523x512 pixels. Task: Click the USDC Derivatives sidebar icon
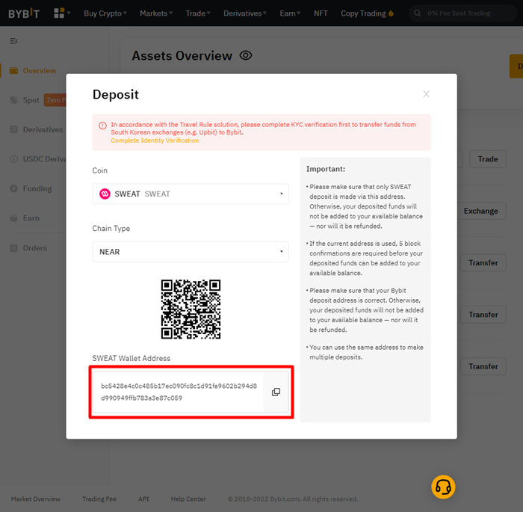[13, 159]
